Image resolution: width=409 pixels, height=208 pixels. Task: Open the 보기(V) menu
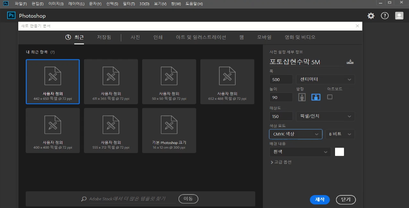160,4
